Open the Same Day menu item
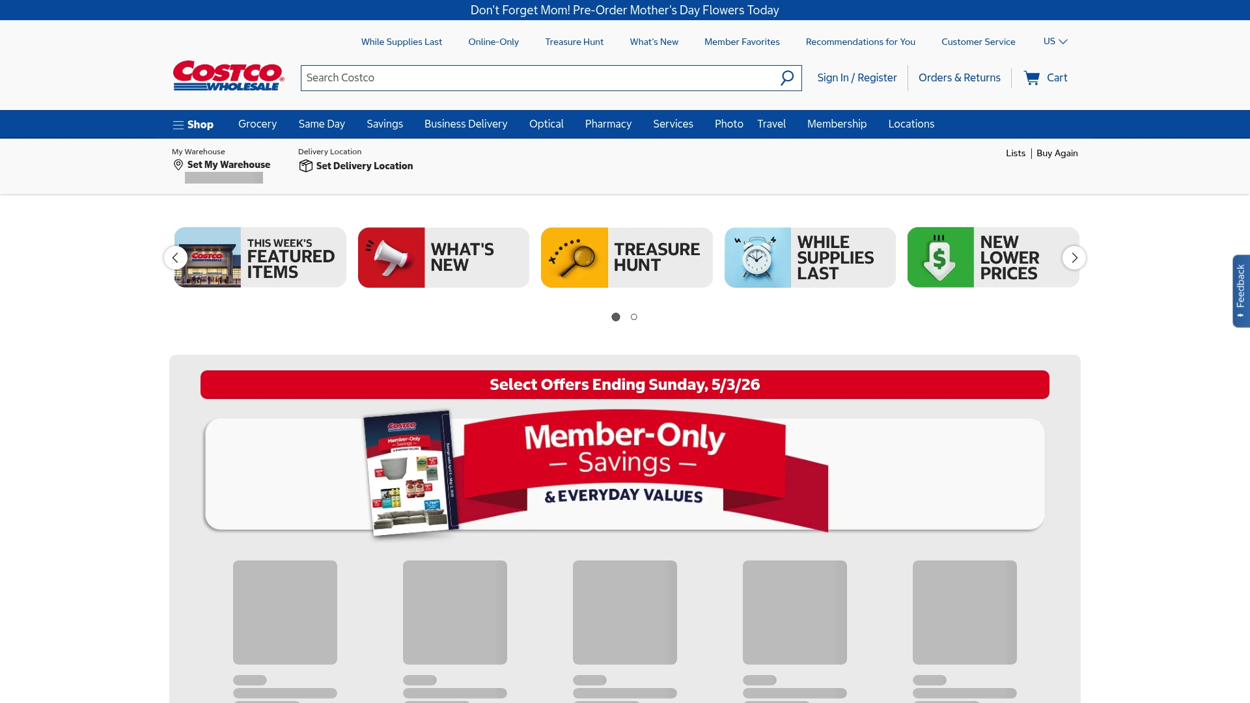This screenshot has width=1250, height=703. 322,124
